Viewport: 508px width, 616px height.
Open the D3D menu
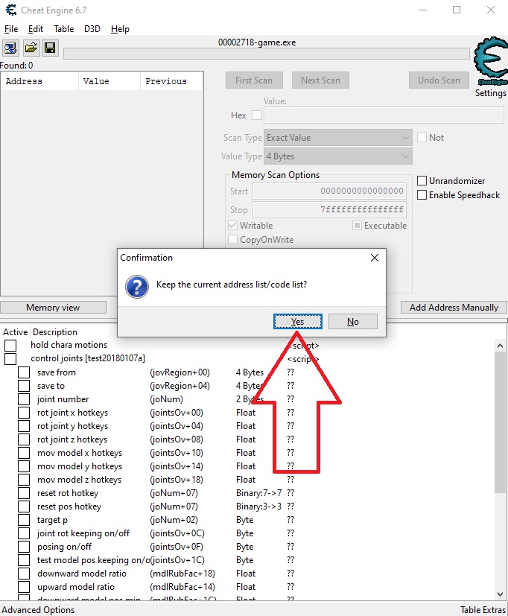92,29
